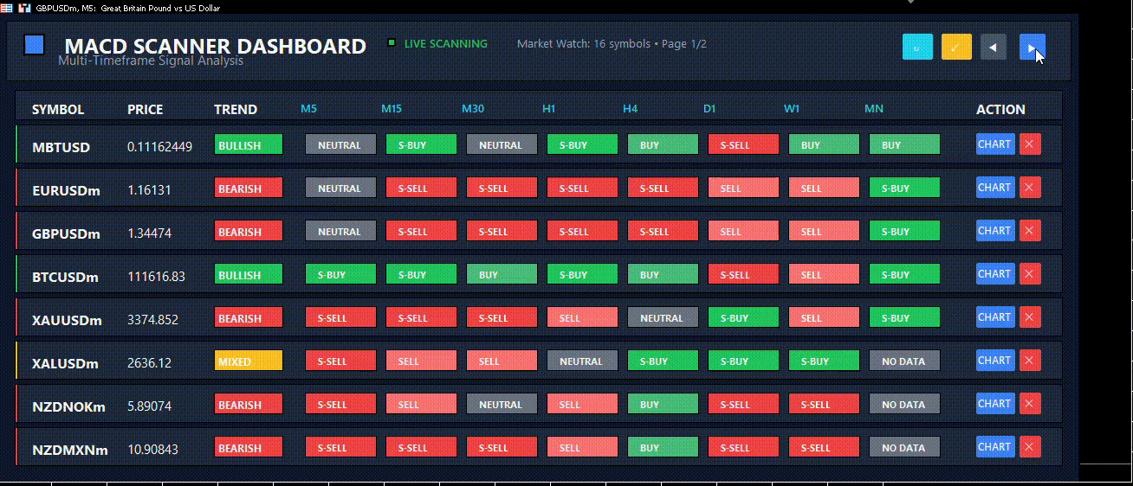Remove EURUSDm row with the red X
The width and height of the screenshot is (1133, 486).
(1030, 188)
